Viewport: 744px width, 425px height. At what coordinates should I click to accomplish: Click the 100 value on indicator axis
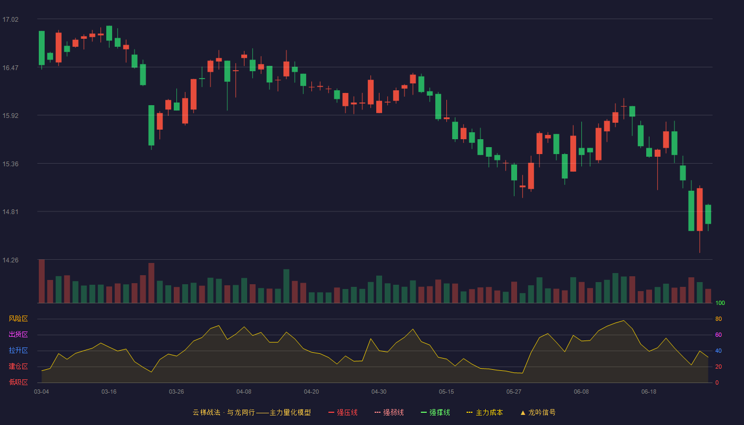click(x=720, y=303)
